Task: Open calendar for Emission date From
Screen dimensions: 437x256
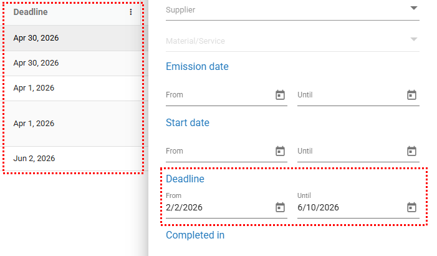Action: pos(280,95)
